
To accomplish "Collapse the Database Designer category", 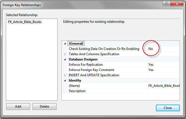I will point(65,59).
